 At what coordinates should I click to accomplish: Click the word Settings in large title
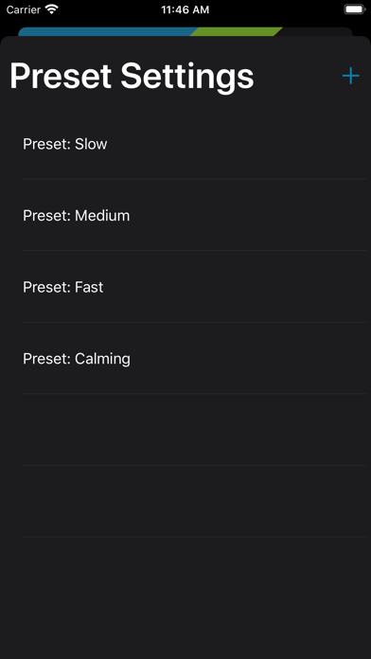[187, 78]
